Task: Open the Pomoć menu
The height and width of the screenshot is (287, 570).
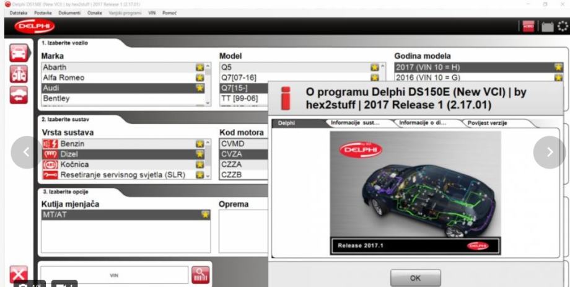Action: point(169,13)
